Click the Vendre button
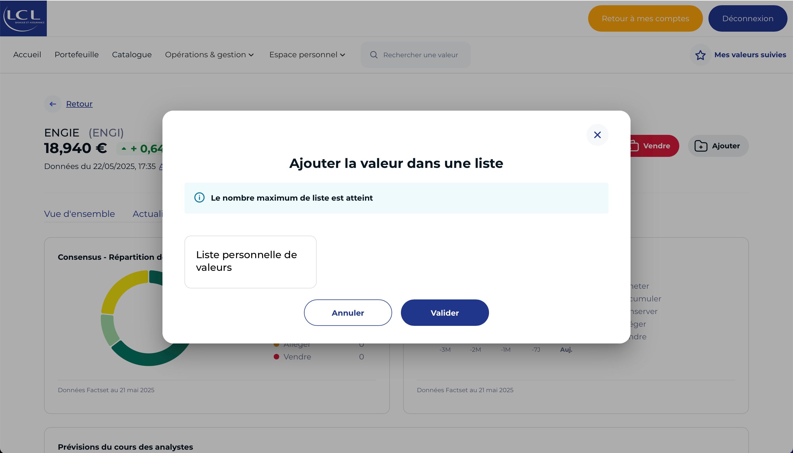The height and width of the screenshot is (453, 793). 655,146
